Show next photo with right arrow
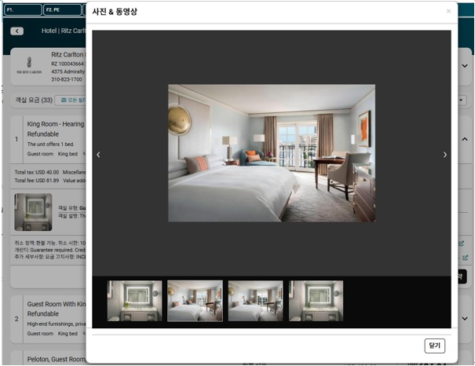Screen dimensions: 475x366 point(444,155)
